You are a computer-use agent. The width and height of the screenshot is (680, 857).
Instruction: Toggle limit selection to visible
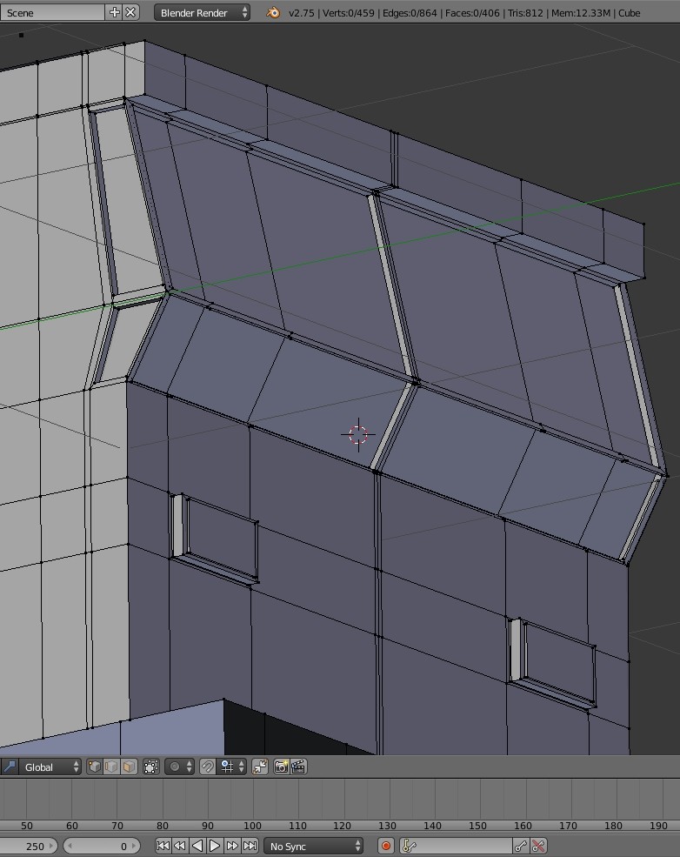click(x=150, y=767)
